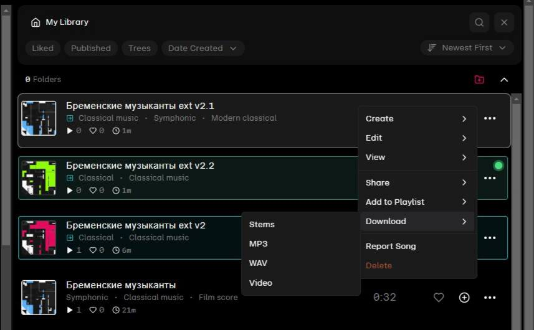Screen dimensions: 534x330
Task: Open the three-dot menu for Бременские музыканты ext v2
Action: click(x=490, y=238)
